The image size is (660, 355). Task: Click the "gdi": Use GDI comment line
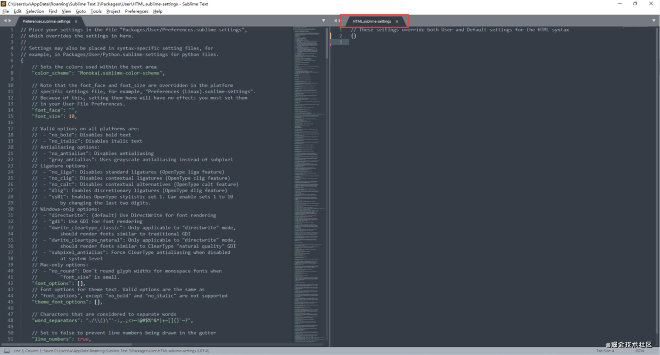pos(87,221)
